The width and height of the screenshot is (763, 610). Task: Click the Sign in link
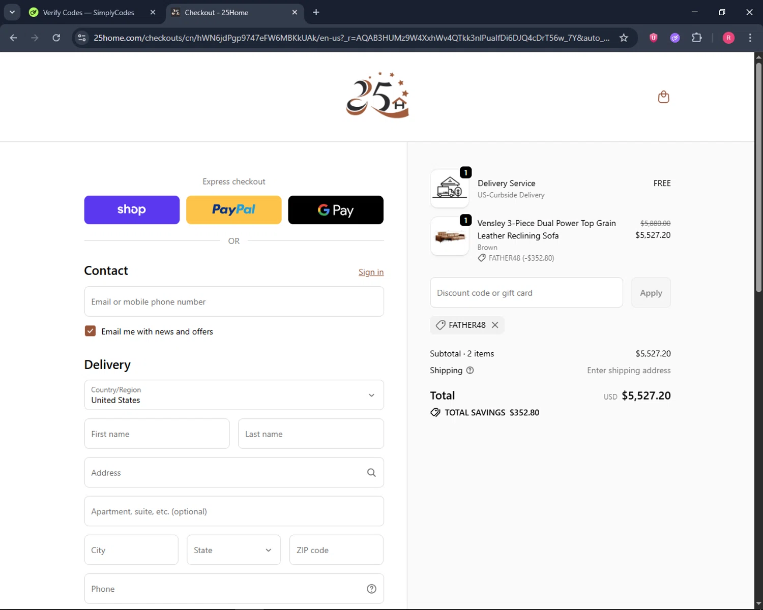point(371,272)
